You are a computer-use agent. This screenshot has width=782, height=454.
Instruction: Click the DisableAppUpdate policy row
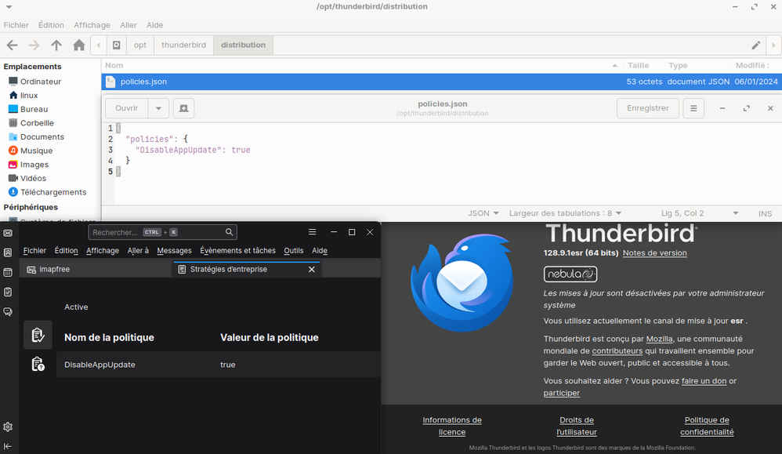219,365
